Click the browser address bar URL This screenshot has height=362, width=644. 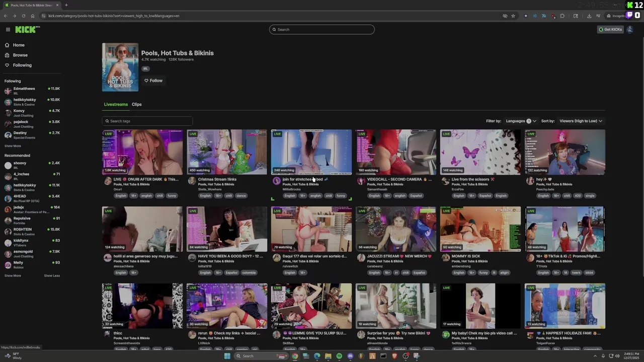(114, 16)
